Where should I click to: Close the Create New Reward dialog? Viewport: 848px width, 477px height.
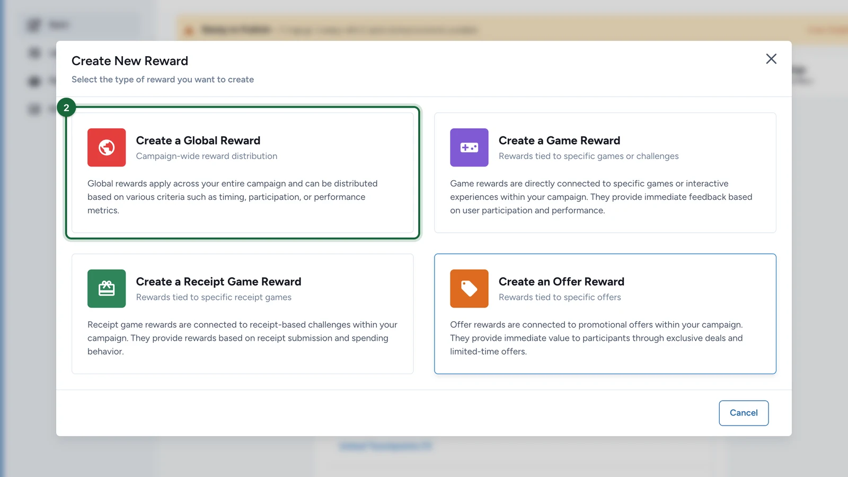pos(771,59)
